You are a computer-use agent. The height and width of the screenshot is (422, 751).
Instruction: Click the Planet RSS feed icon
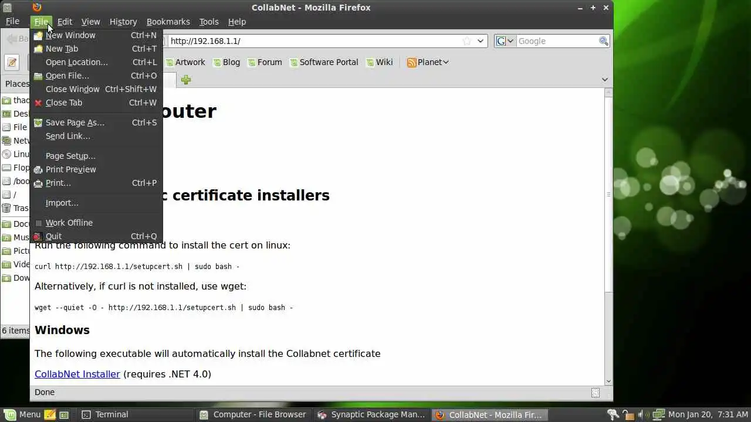pos(412,62)
